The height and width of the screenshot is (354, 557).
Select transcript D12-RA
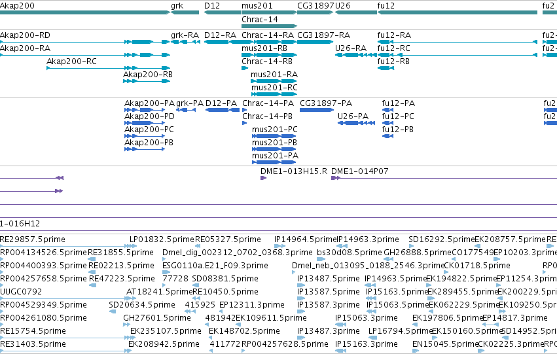(220, 35)
